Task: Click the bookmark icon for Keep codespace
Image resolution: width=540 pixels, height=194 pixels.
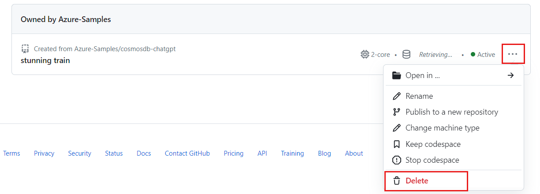Action: [397, 144]
